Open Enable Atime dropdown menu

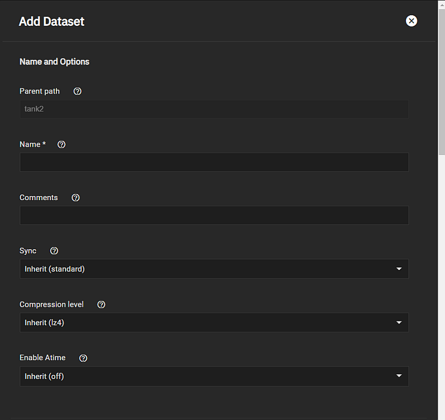(x=213, y=376)
